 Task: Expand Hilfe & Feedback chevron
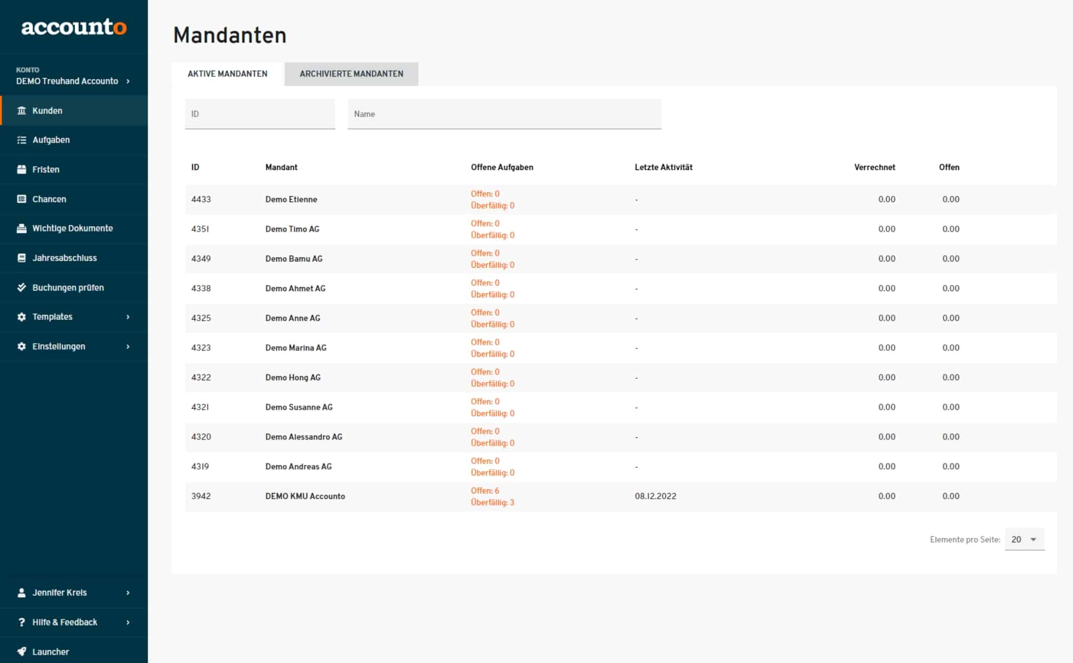[128, 622]
